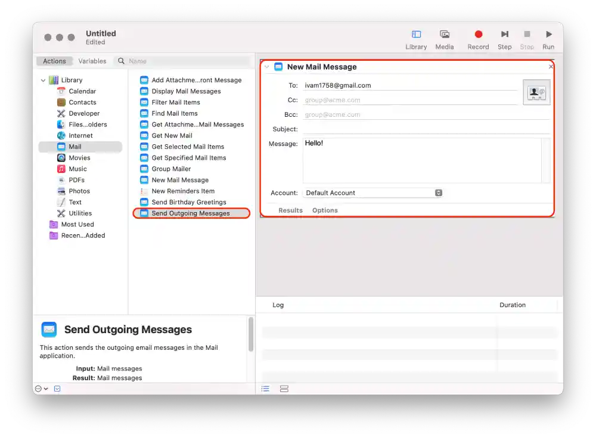Start recording with the Record button
The width and height of the screenshot is (596, 438).
478,39
